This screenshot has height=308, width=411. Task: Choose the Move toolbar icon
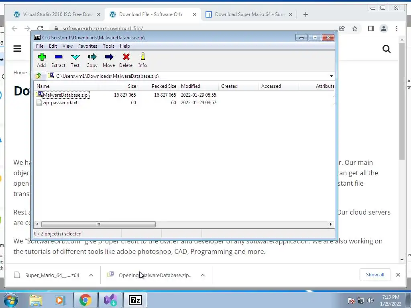(x=109, y=60)
